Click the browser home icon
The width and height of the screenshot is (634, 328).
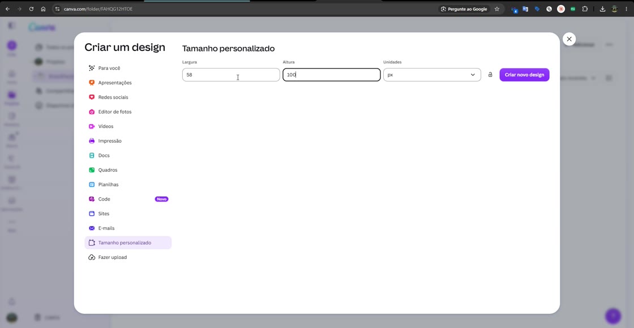(43, 9)
